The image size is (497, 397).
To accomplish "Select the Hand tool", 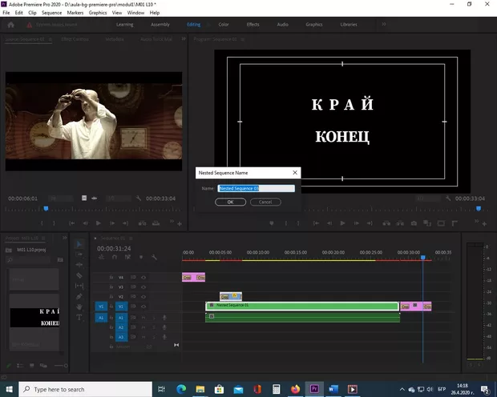I will [80, 307].
